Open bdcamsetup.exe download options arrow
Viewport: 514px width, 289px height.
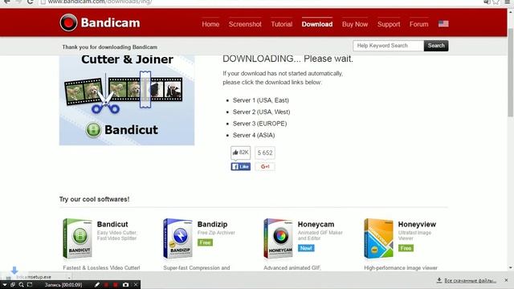69,277
